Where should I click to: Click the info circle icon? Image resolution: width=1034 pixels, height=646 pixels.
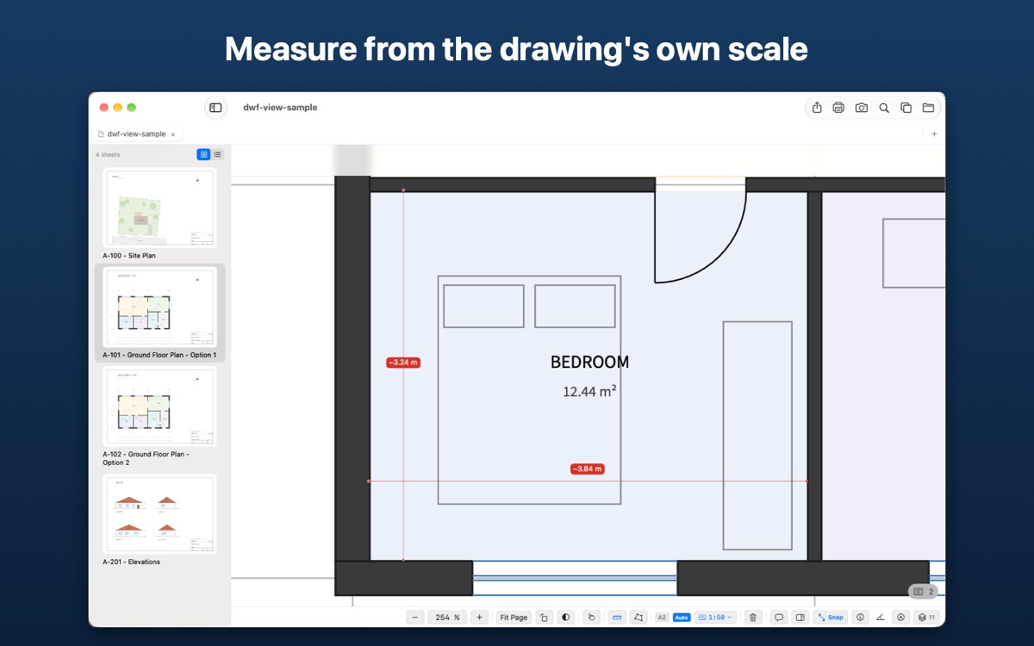pos(860,617)
